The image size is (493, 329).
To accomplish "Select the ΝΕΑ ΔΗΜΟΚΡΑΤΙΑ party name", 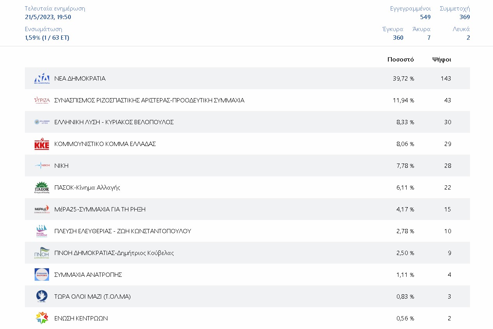I will (80, 78).
